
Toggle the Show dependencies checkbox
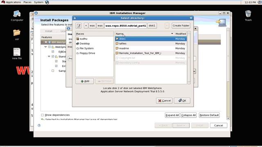point(42,115)
